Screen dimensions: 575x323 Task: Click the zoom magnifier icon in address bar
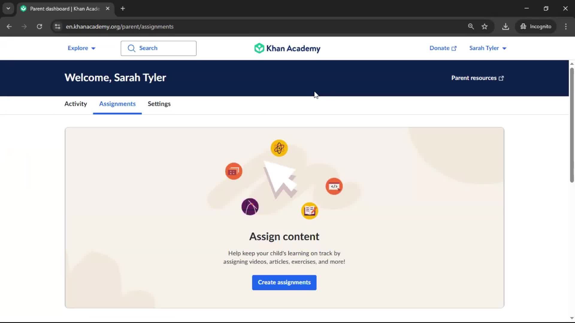click(x=471, y=27)
